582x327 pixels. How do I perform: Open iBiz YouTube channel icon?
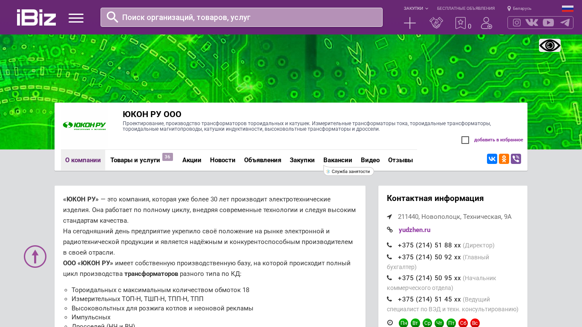(548, 23)
